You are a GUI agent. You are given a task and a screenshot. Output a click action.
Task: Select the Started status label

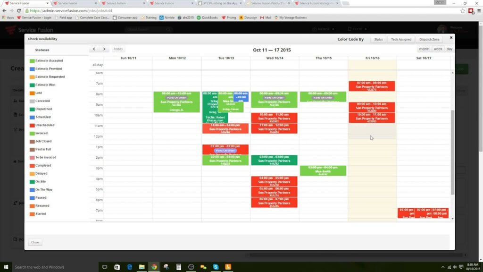[41, 214]
